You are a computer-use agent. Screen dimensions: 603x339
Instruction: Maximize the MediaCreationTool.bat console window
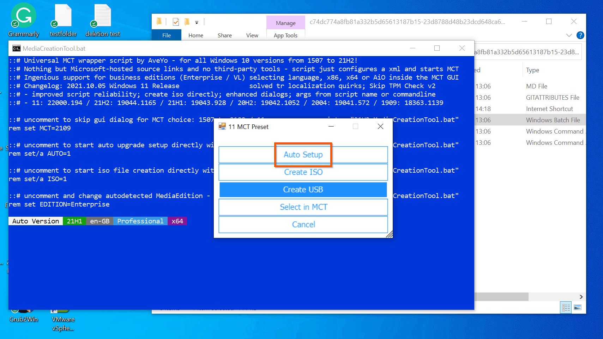[437, 48]
